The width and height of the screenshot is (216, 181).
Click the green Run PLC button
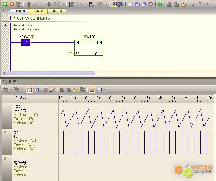tap(5, 4)
